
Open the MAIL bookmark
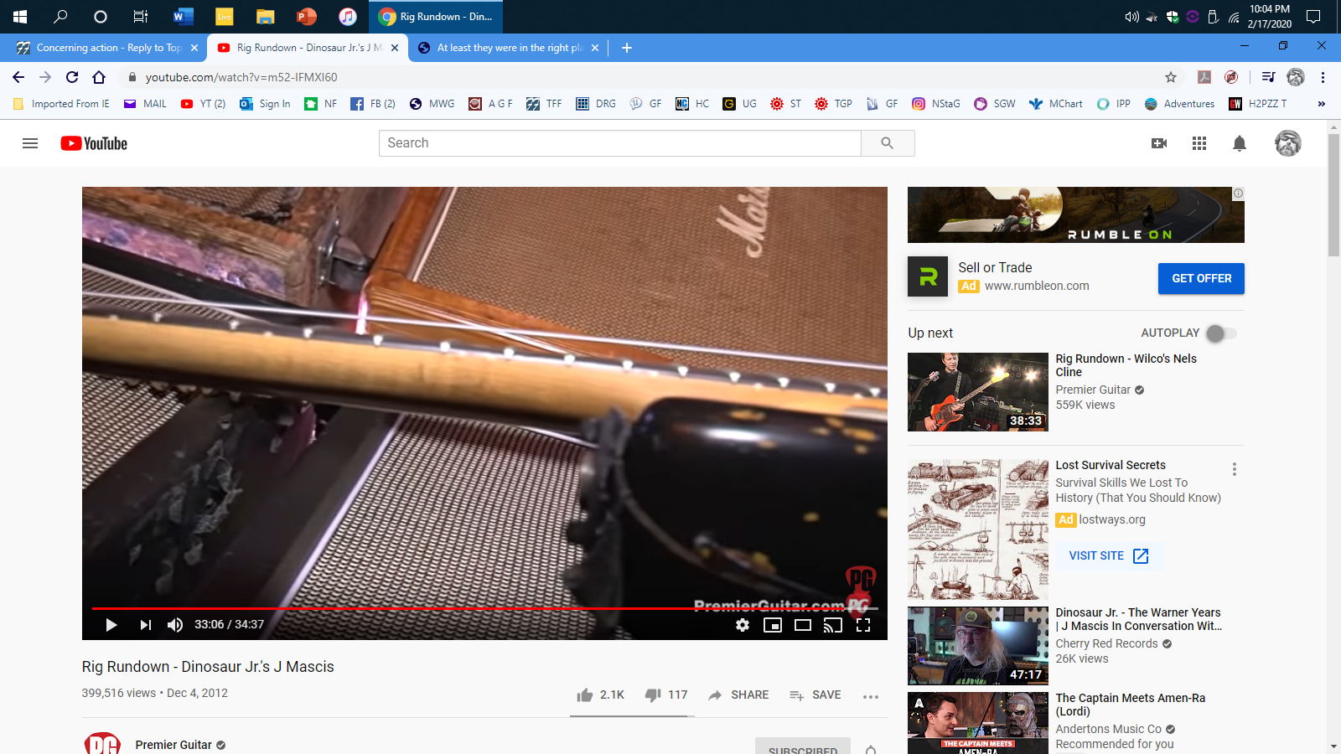[x=145, y=104]
